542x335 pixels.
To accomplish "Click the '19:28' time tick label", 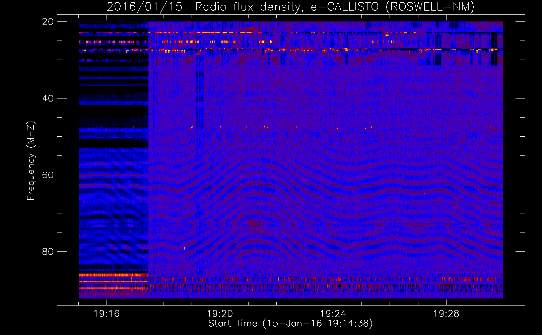I will point(446,314).
